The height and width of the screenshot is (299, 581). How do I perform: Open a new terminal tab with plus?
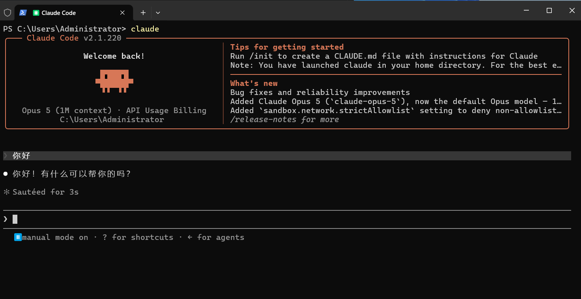(x=143, y=13)
